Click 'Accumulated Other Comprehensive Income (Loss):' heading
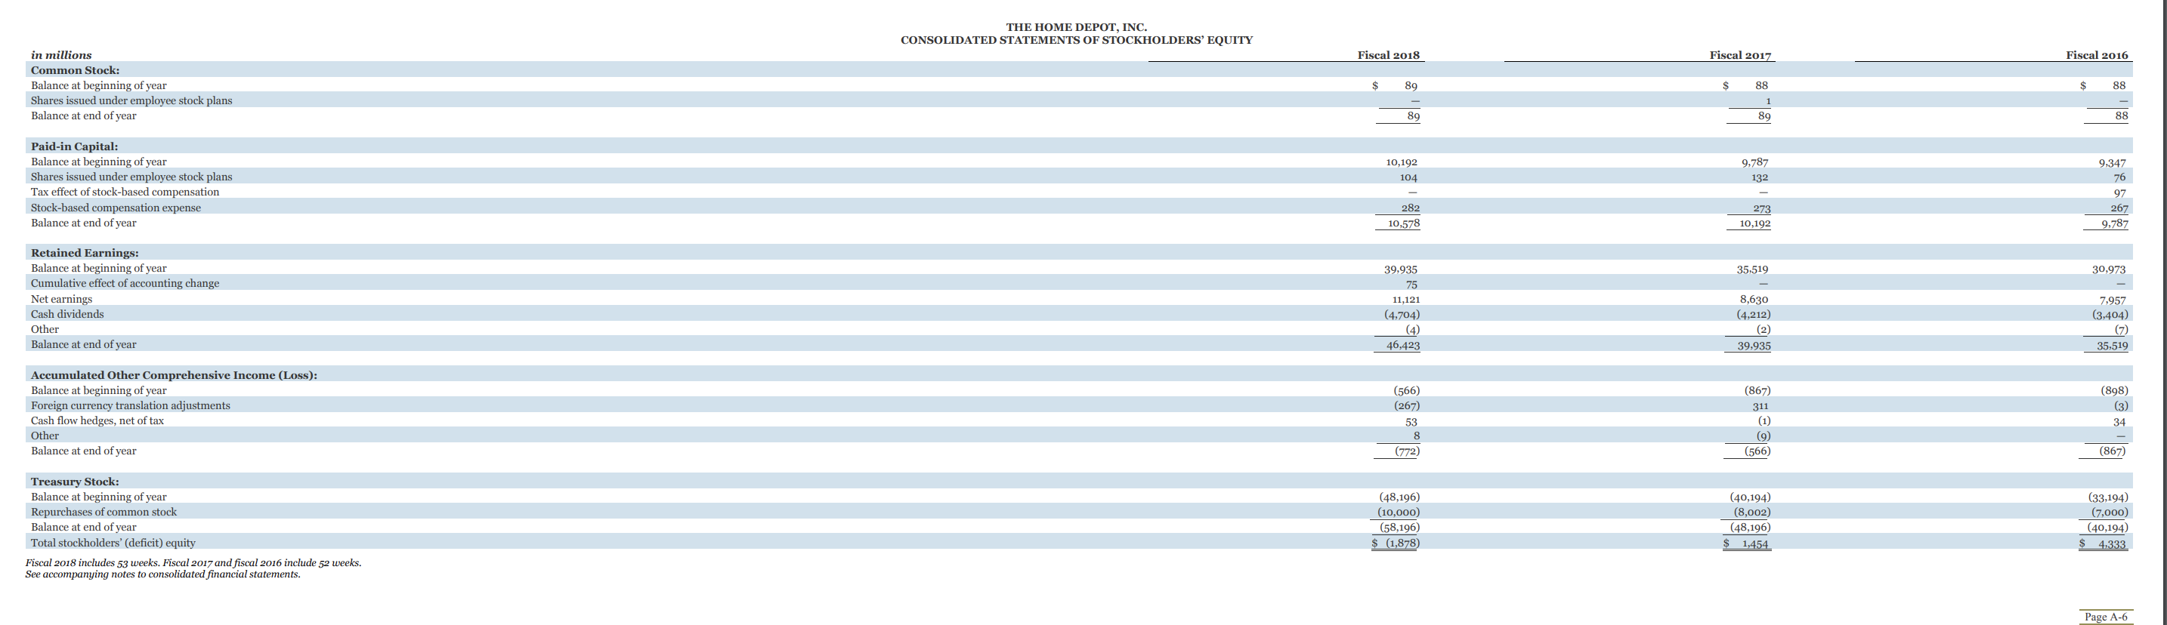 [174, 374]
